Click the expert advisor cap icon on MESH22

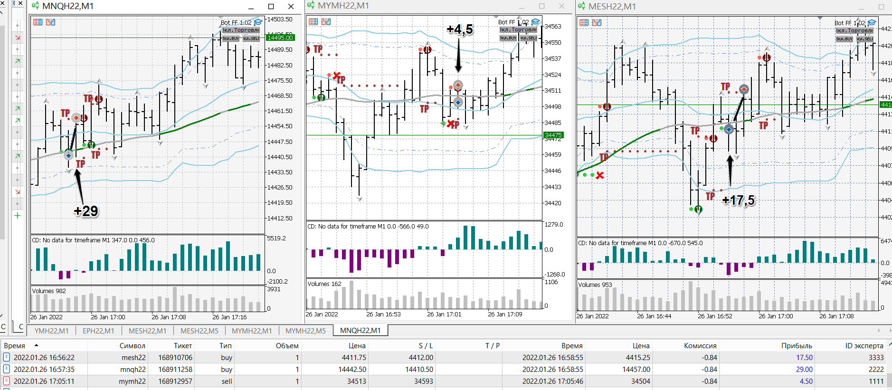(872, 23)
